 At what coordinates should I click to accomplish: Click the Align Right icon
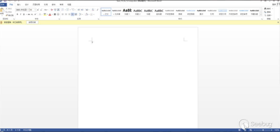(69, 14)
